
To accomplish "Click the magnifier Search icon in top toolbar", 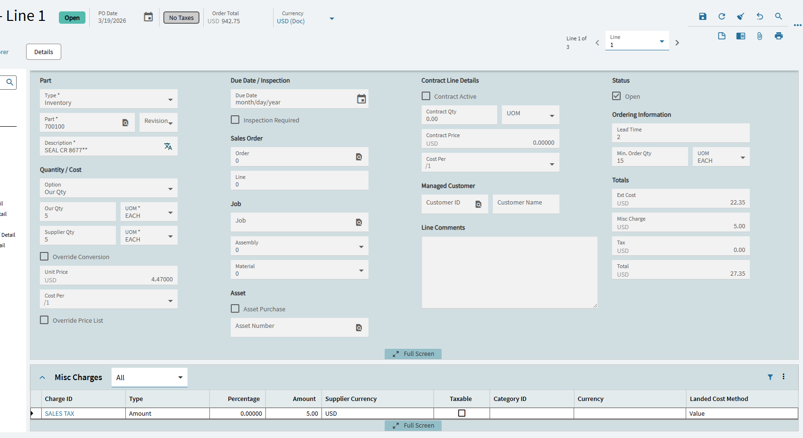I will pos(779,17).
